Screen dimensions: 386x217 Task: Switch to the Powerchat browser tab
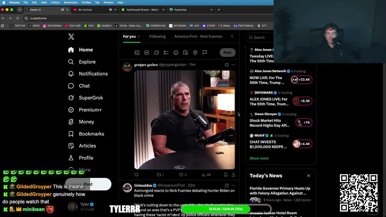[191, 10]
